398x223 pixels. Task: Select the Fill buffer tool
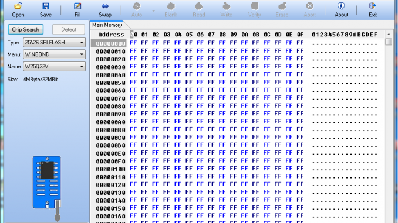click(77, 10)
